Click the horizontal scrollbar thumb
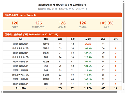Viewport: 125px width, 93px height. click(x=60, y=92)
